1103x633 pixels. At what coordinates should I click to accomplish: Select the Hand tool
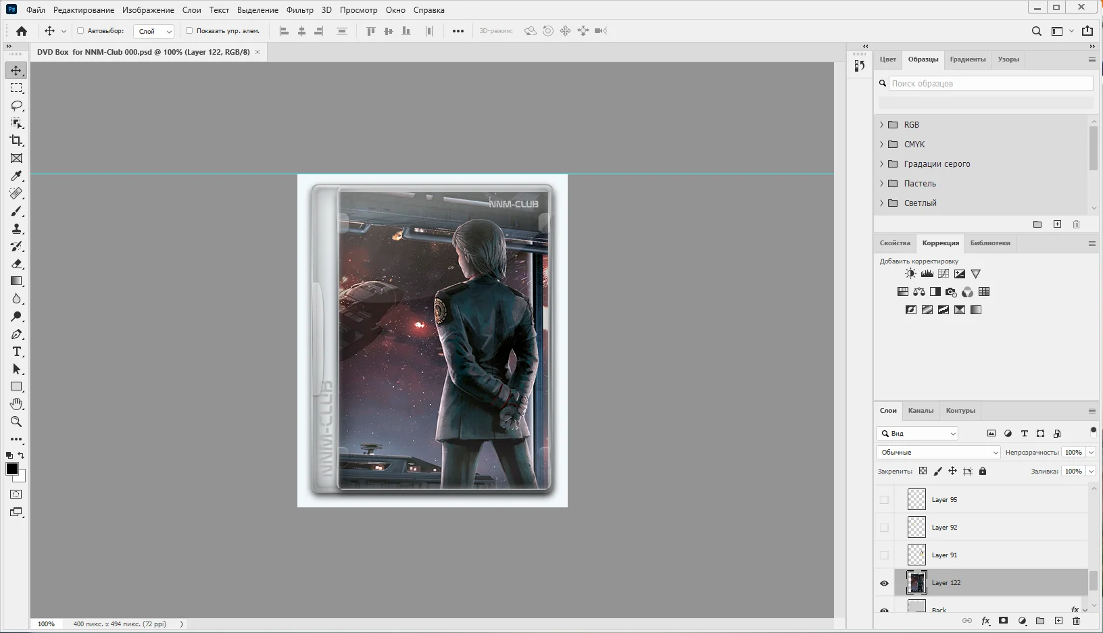coord(16,404)
